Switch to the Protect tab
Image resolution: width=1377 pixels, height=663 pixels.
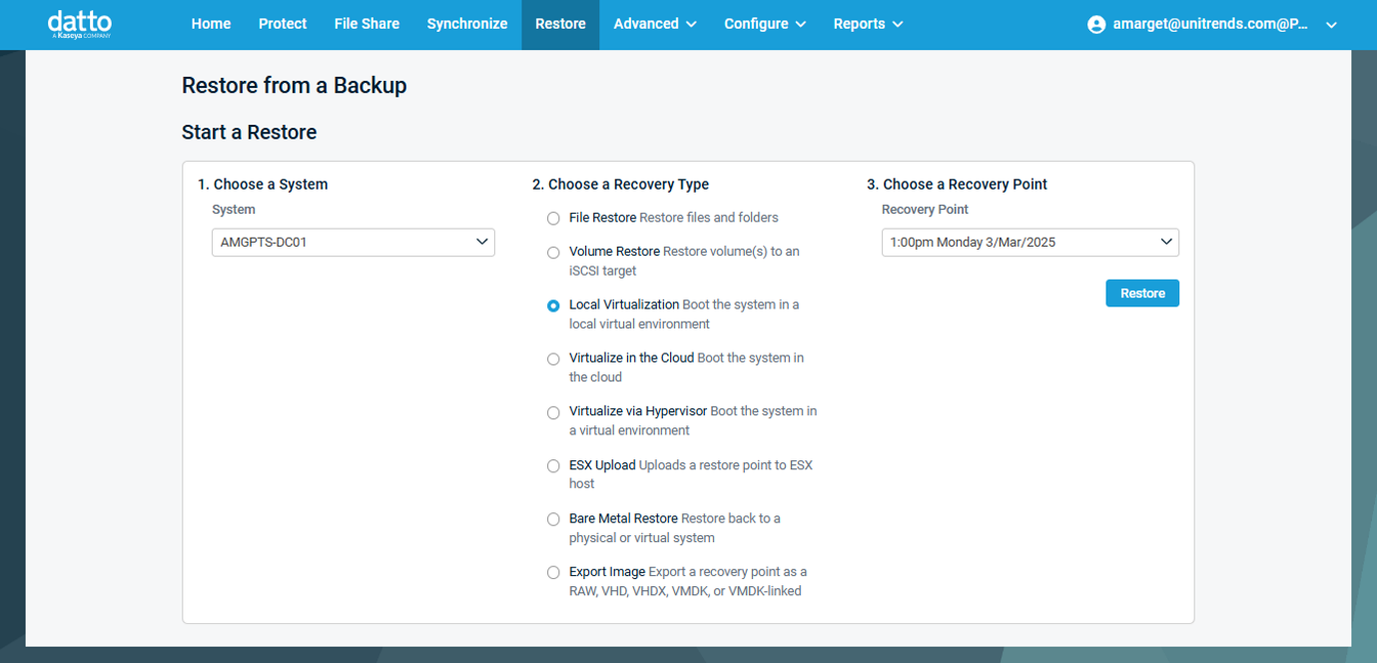(x=283, y=23)
